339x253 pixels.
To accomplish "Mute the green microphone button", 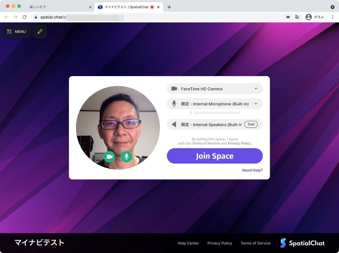I will (127, 157).
